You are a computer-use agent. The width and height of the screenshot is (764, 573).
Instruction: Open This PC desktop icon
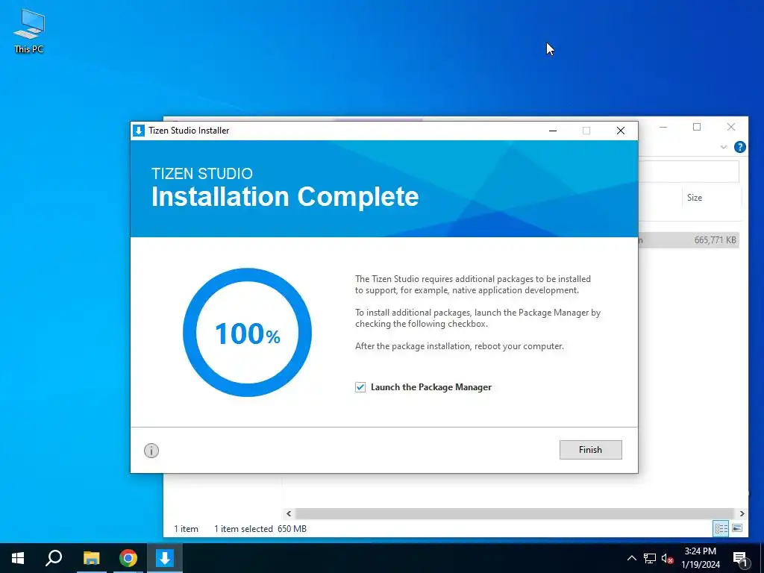pyautogui.click(x=29, y=31)
